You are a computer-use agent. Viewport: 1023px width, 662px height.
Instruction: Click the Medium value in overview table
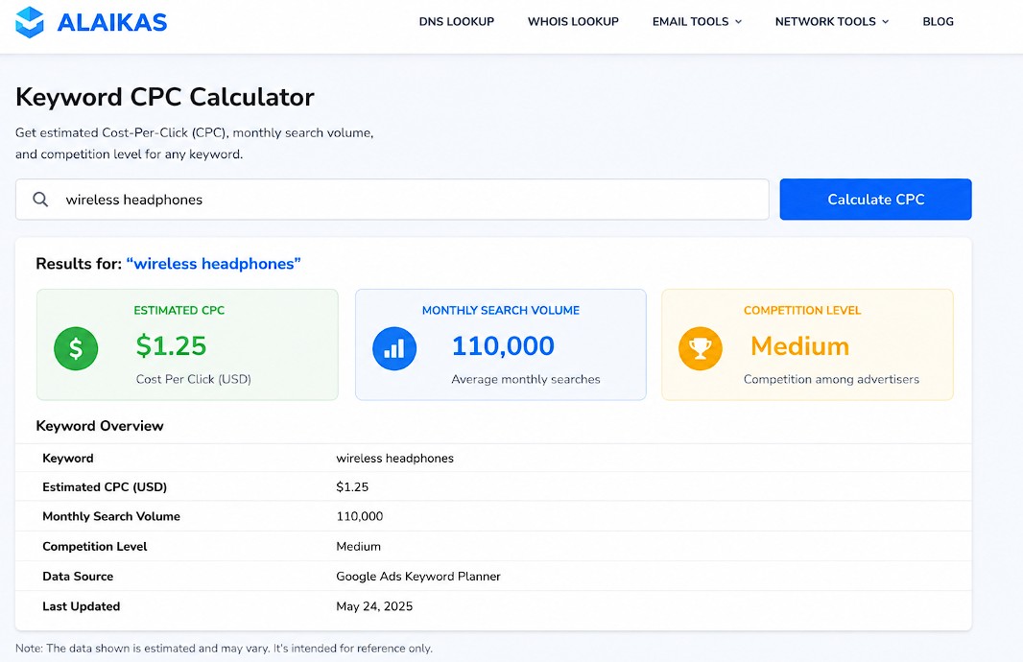point(358,547)
